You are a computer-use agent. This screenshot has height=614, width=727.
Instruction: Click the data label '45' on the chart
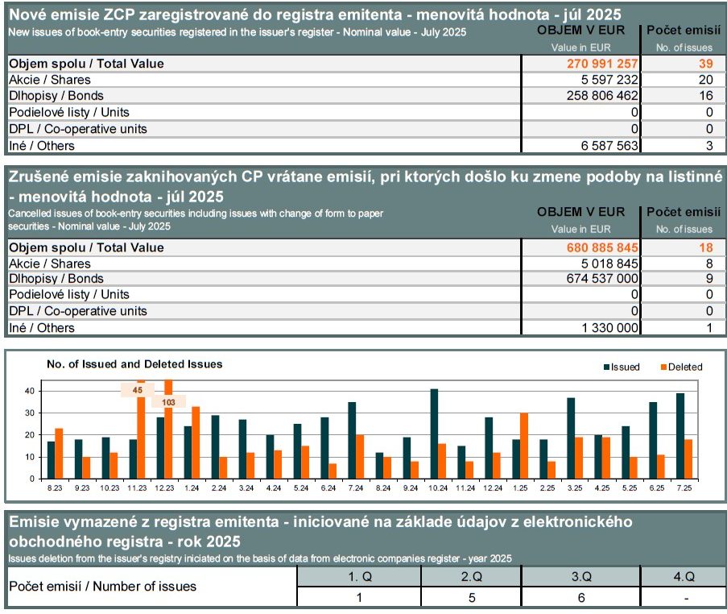137,390
